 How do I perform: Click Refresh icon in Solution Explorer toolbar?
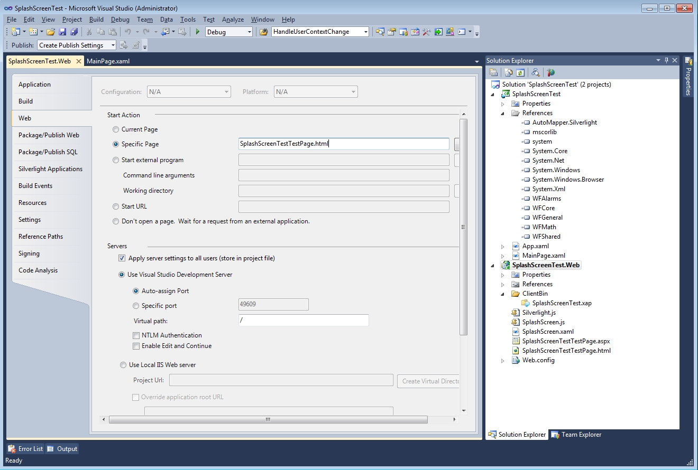520,73
